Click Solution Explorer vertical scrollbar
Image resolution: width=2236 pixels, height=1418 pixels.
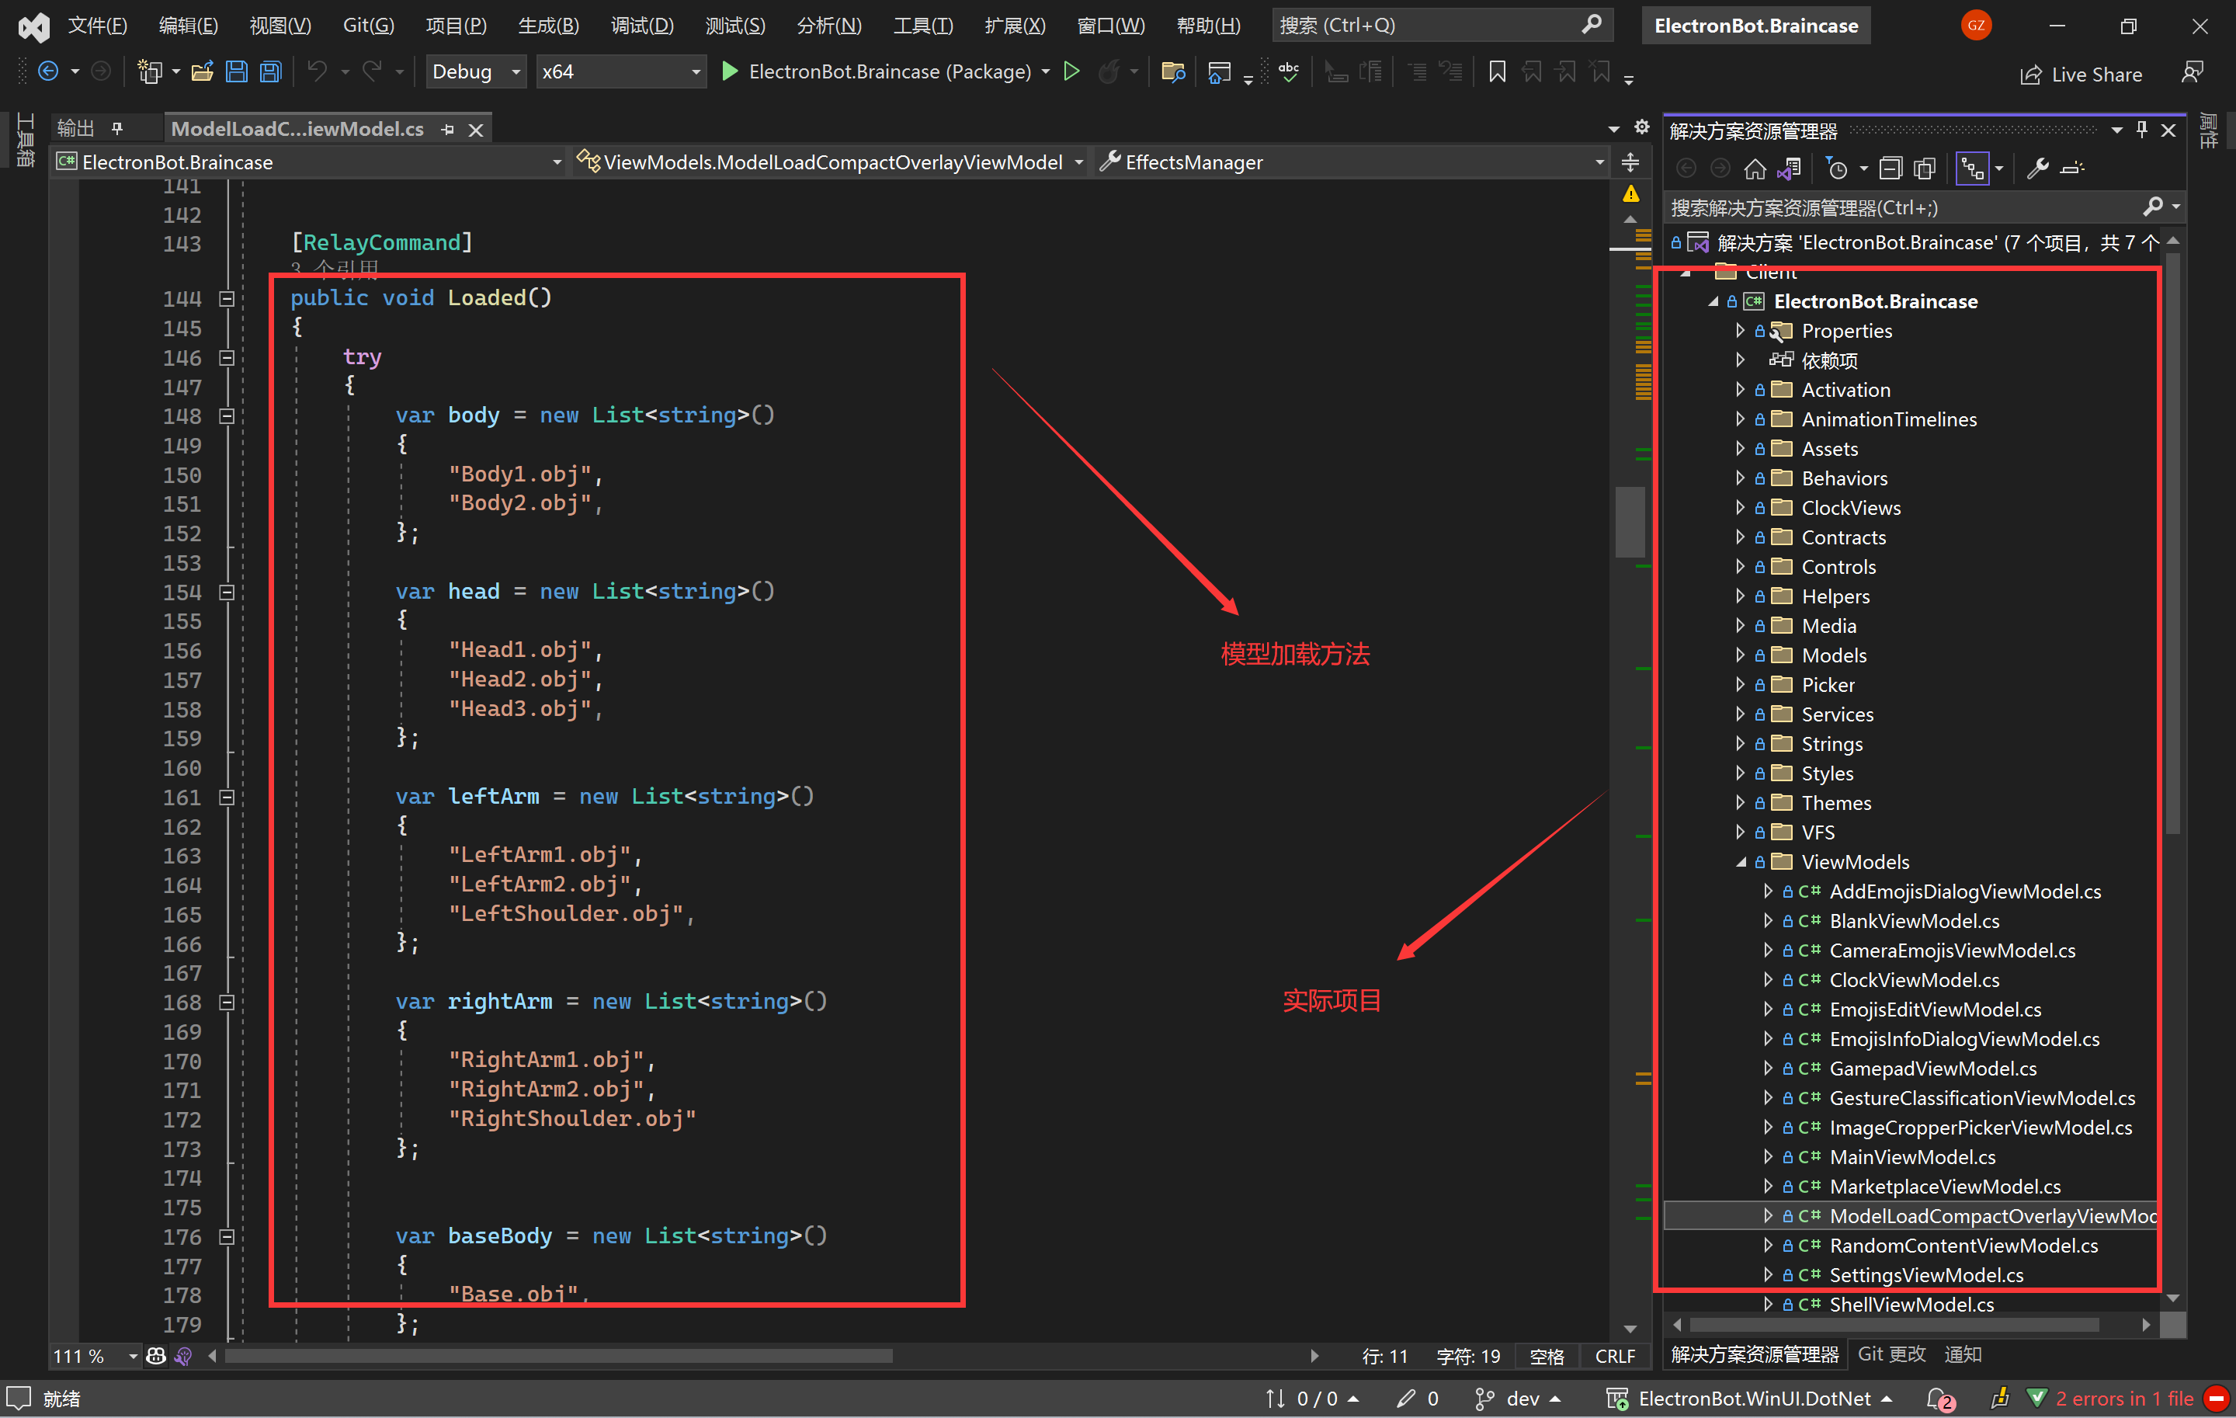[2172, 544]
